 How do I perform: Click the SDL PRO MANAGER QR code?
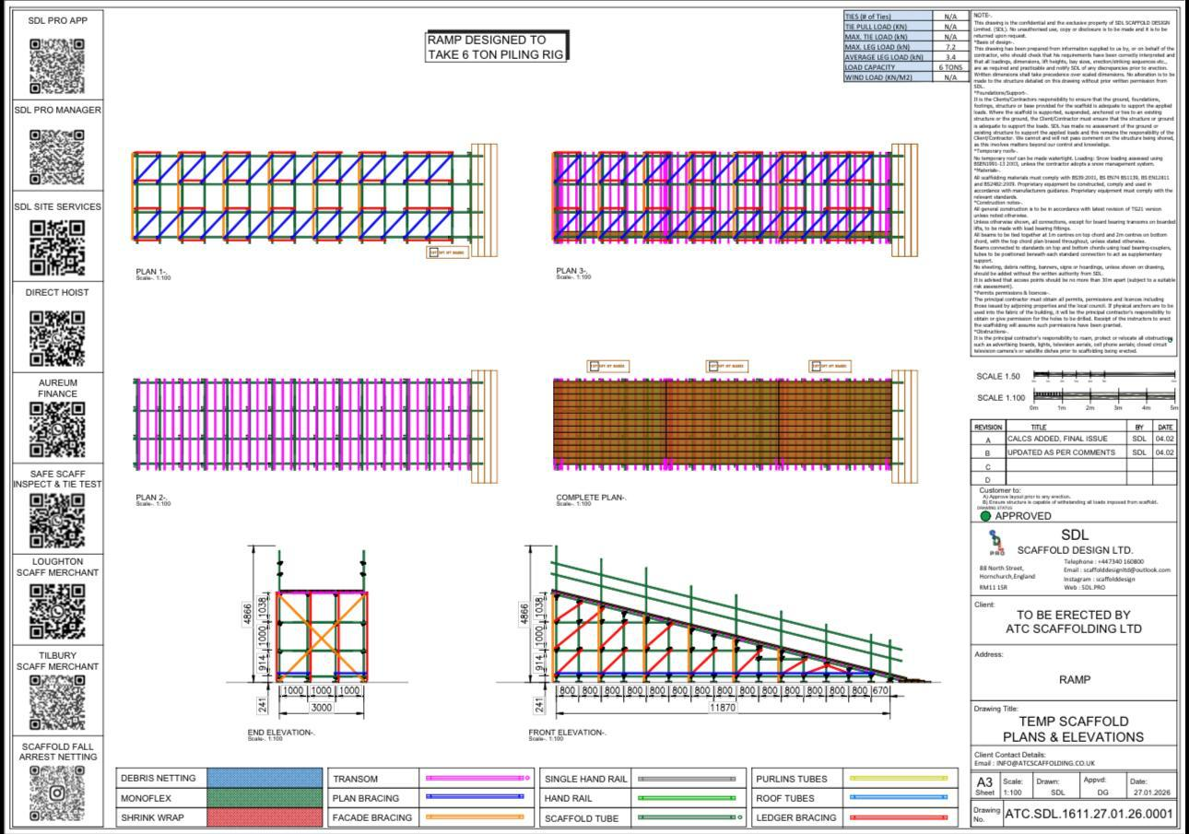pos(57,156)
